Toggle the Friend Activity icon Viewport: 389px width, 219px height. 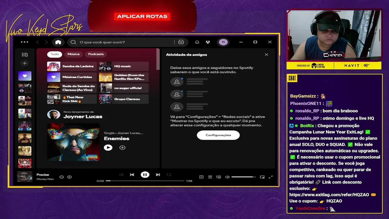pyautogui.click(x=208, y=42)
